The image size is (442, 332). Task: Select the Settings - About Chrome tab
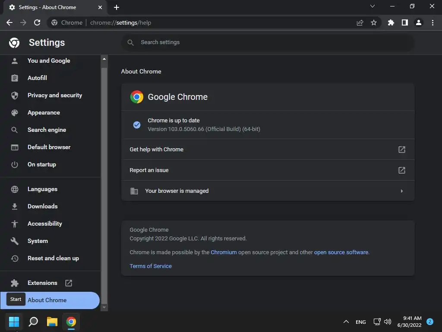coord(55,7)
